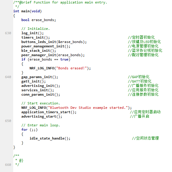Click the '//应用服务初始化' comment
The width and height of the screenshot is (172, 172).
pyautogui.click(x=143, y=90)
